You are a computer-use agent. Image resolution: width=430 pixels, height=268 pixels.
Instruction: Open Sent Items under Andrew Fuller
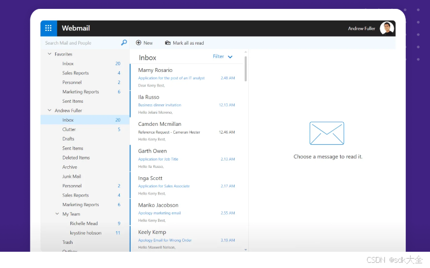coord(85,148)
